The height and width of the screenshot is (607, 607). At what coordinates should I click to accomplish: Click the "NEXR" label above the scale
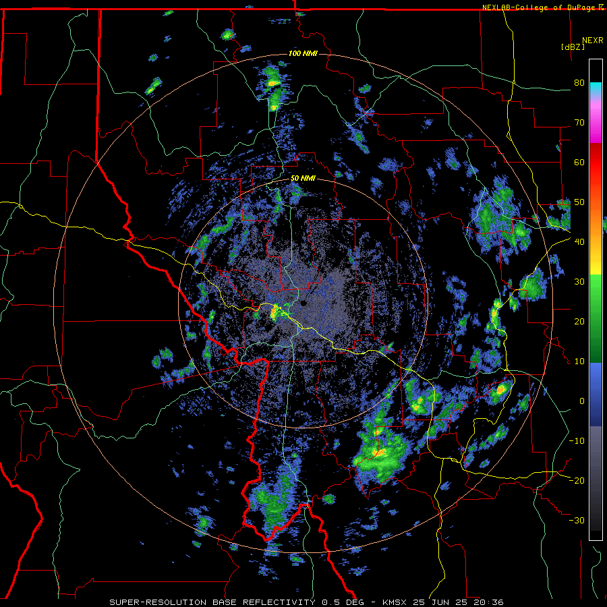coord(593,40)
